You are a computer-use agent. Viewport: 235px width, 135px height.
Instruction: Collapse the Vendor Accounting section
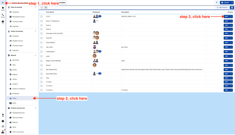(x=35, y=31)
